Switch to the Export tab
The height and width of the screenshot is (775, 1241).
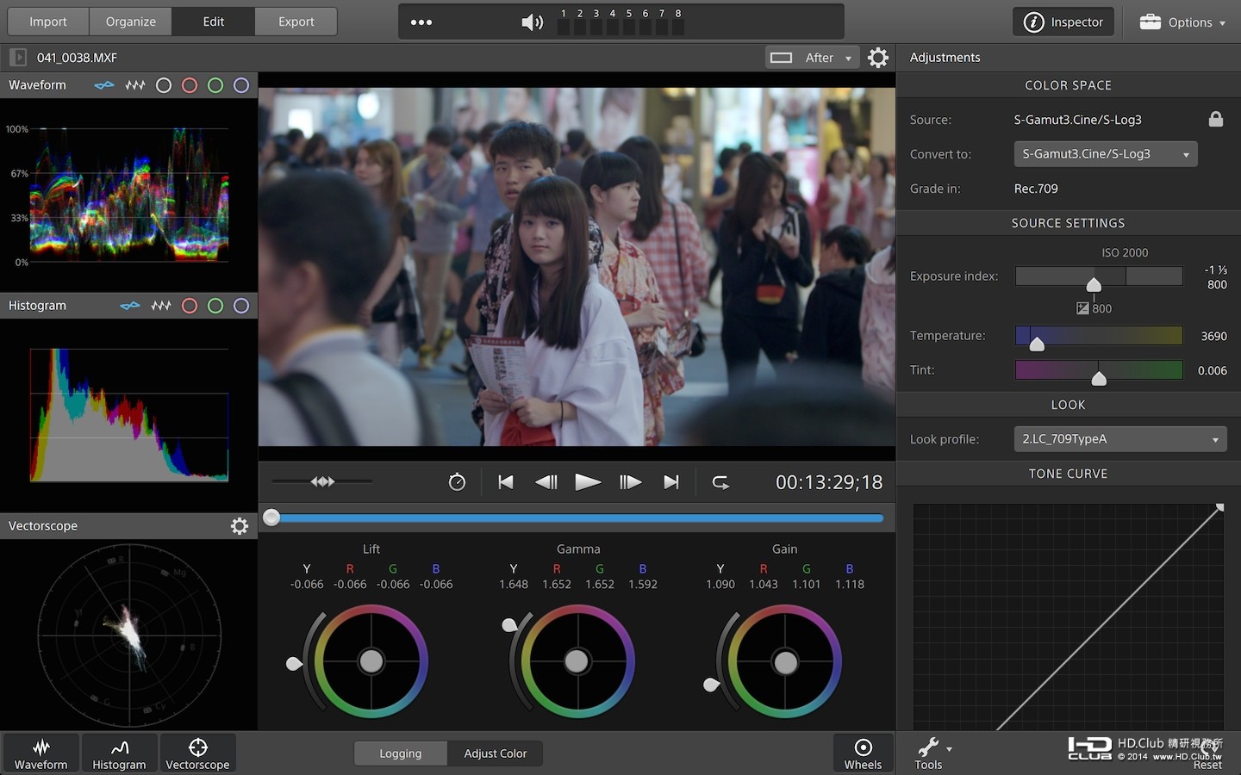tap(296, 22)
